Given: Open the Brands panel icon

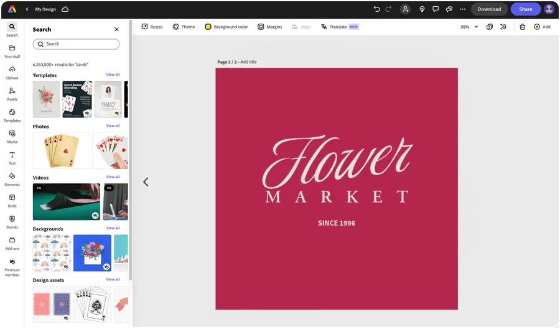Looking at the screenshot, I should pos(12,222).
